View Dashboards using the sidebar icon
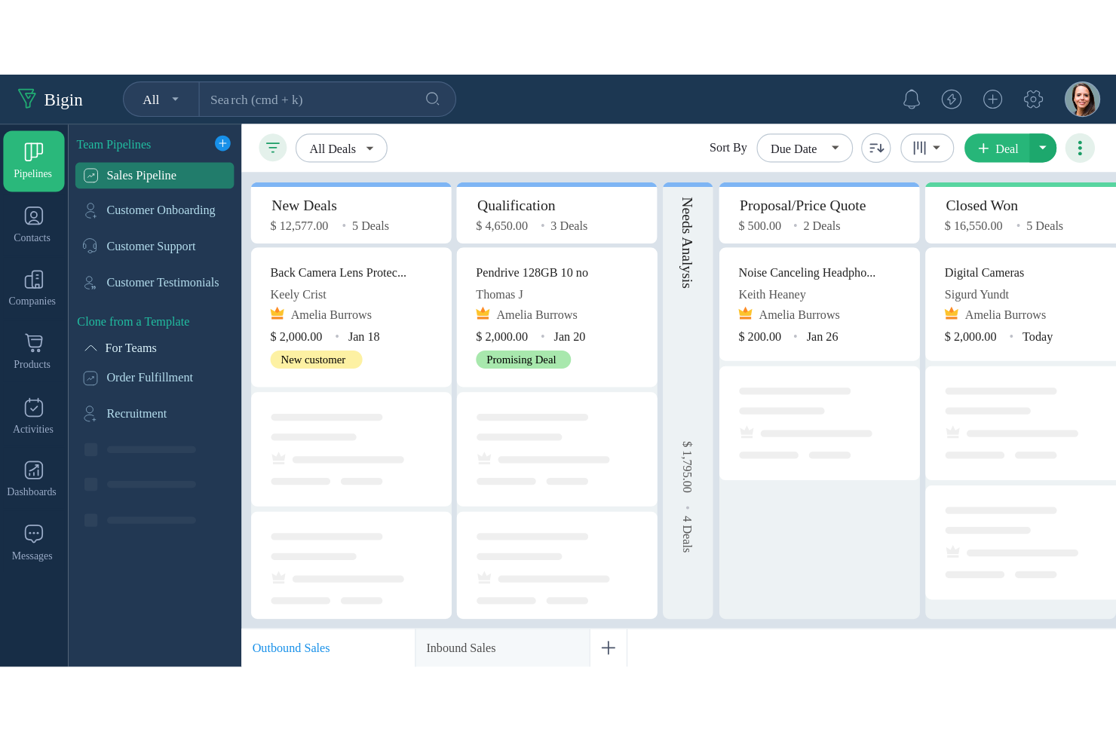 33,478
